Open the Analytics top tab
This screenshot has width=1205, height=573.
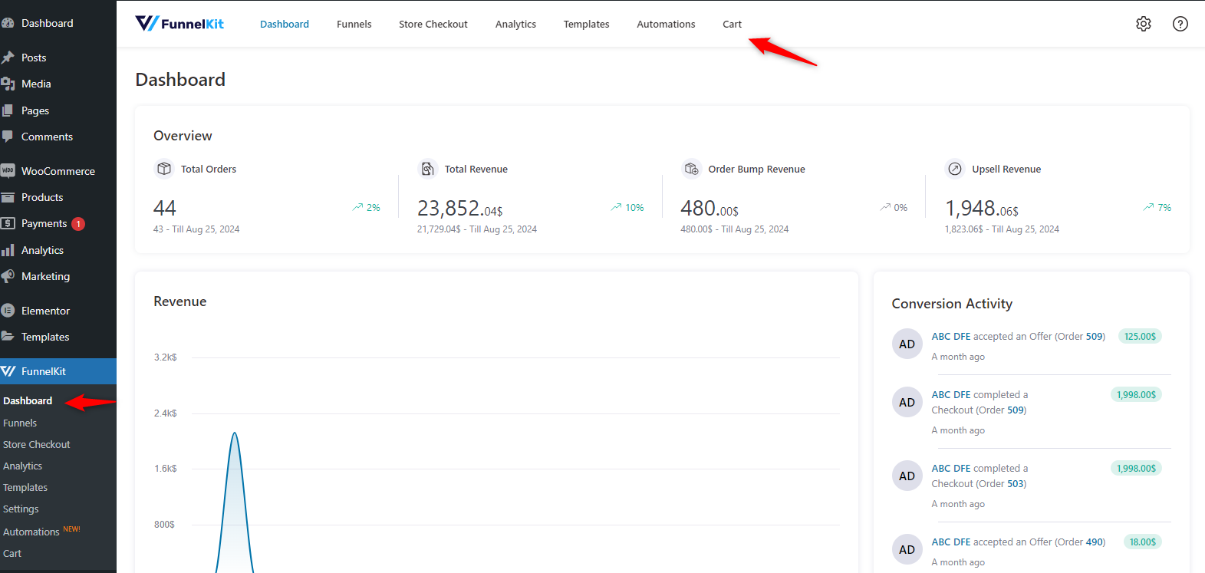515,24
